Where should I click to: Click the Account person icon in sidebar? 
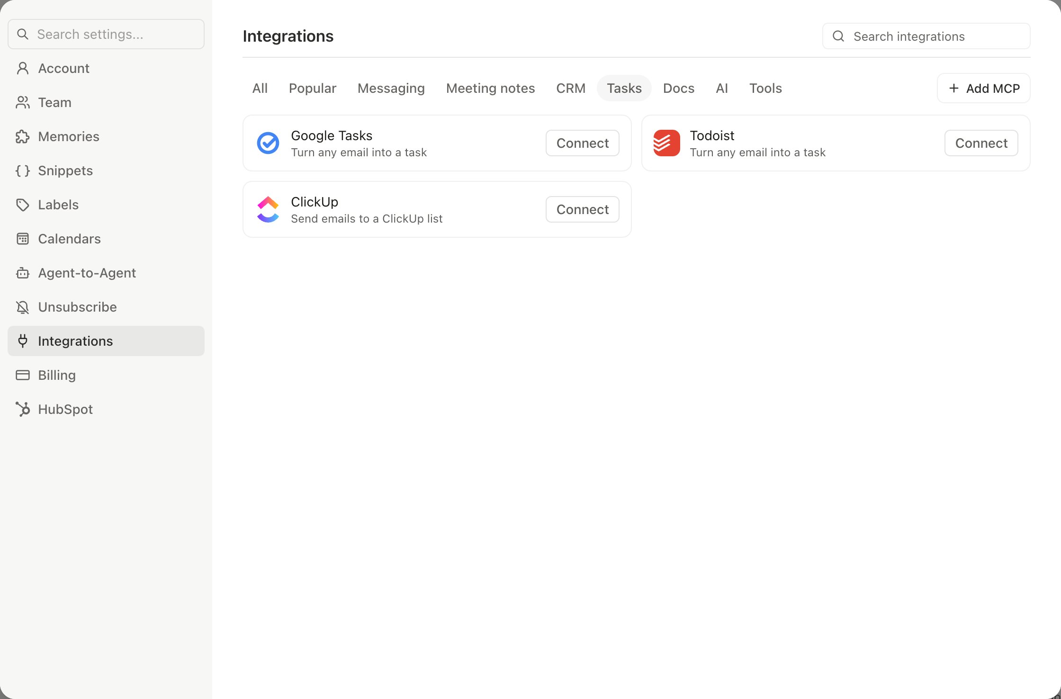pyautogui.click(x=22, y=68)
